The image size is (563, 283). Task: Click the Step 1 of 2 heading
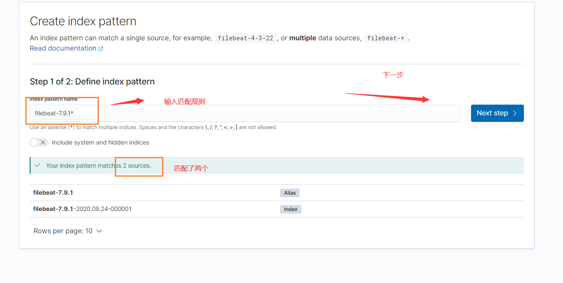pos(92,81)
